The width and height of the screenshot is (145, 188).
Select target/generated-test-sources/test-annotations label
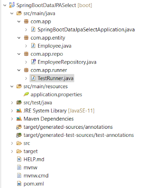coord(79,135)
